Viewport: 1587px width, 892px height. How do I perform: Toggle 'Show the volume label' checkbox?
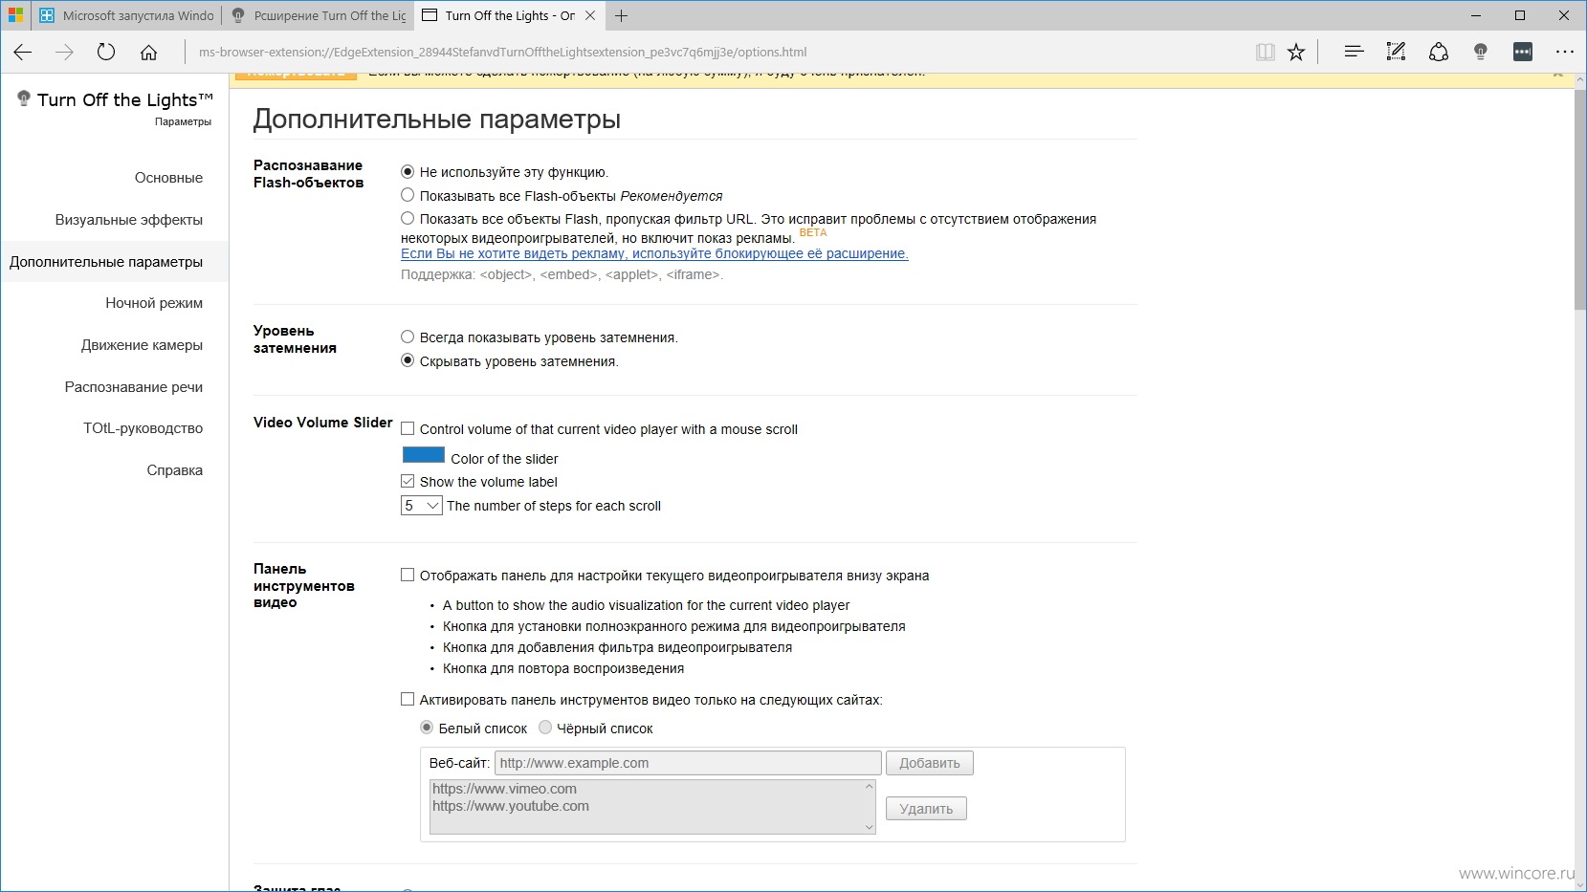[x=408, y=481]
